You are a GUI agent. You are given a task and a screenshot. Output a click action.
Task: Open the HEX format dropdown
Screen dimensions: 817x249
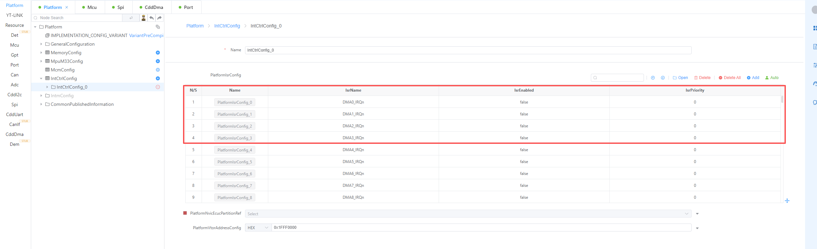(258, 228)
